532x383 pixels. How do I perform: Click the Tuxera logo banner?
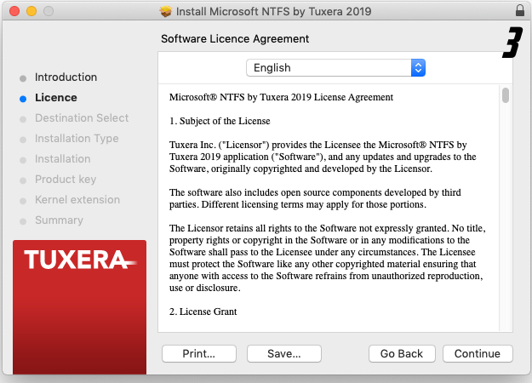(80, 307)
